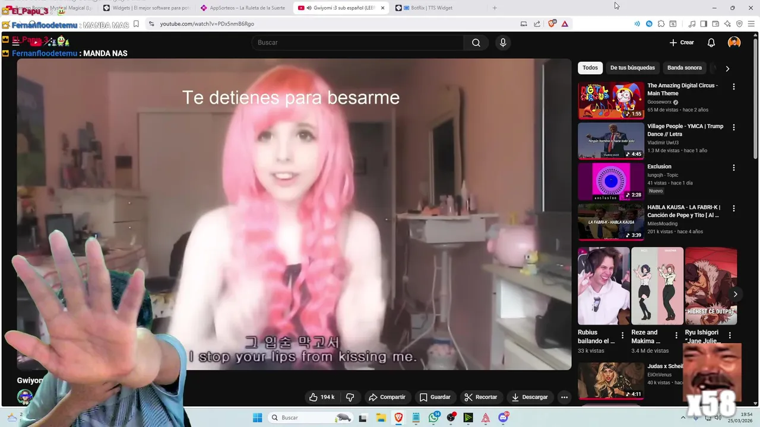
Task: Open Discord from the taskbar
Action: tap(503, 418)
